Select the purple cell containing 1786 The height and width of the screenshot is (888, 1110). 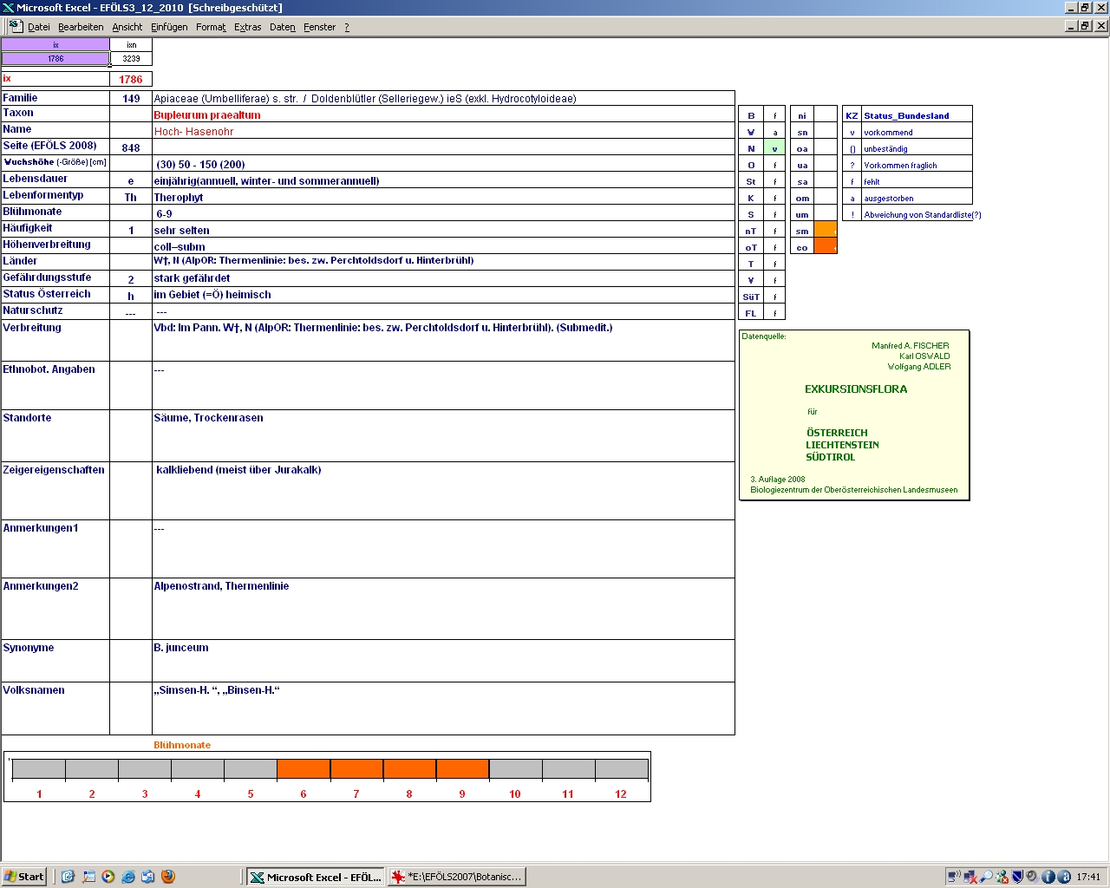[x=55, y=59]
